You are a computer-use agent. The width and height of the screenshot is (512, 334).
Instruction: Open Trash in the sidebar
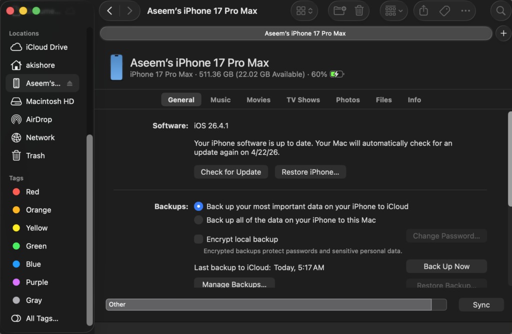click(42, 156)
